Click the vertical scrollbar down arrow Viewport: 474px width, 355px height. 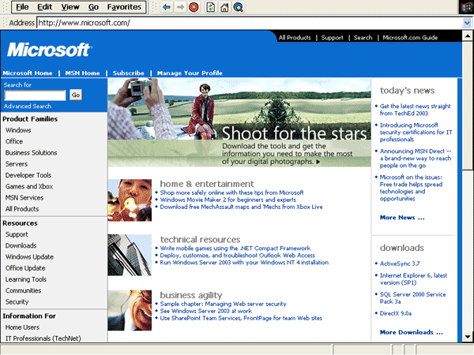(x=468, y=338)
